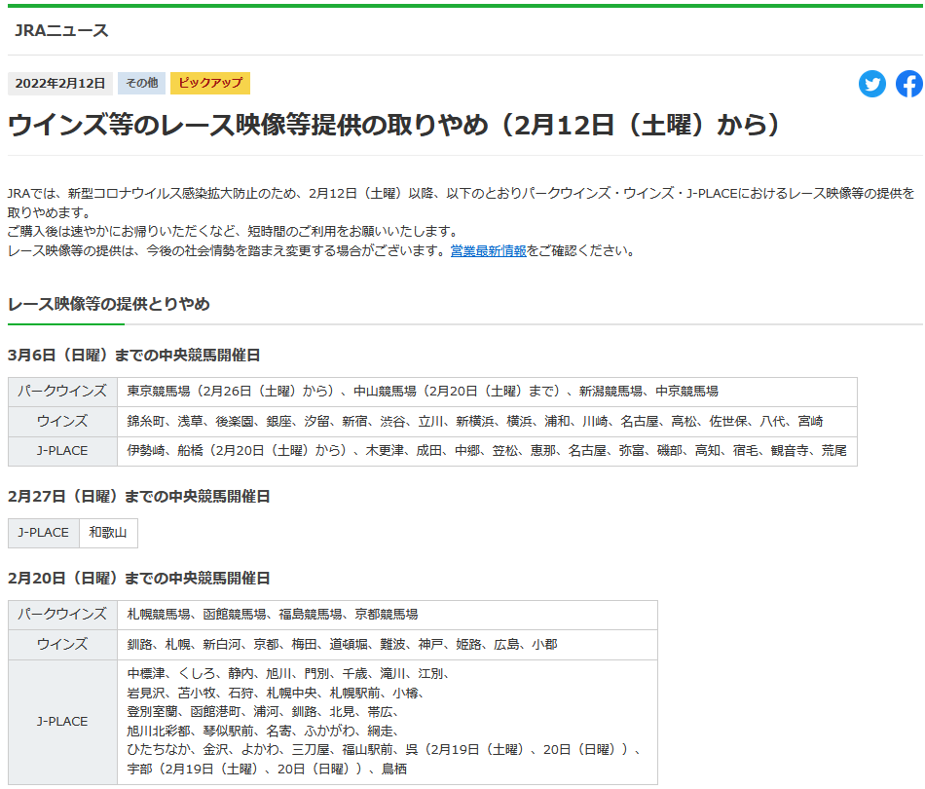Viewport: 925px width, 789px height.
Task: Click the yellow ピックアップ tag
Action: (x=210, y=83)
